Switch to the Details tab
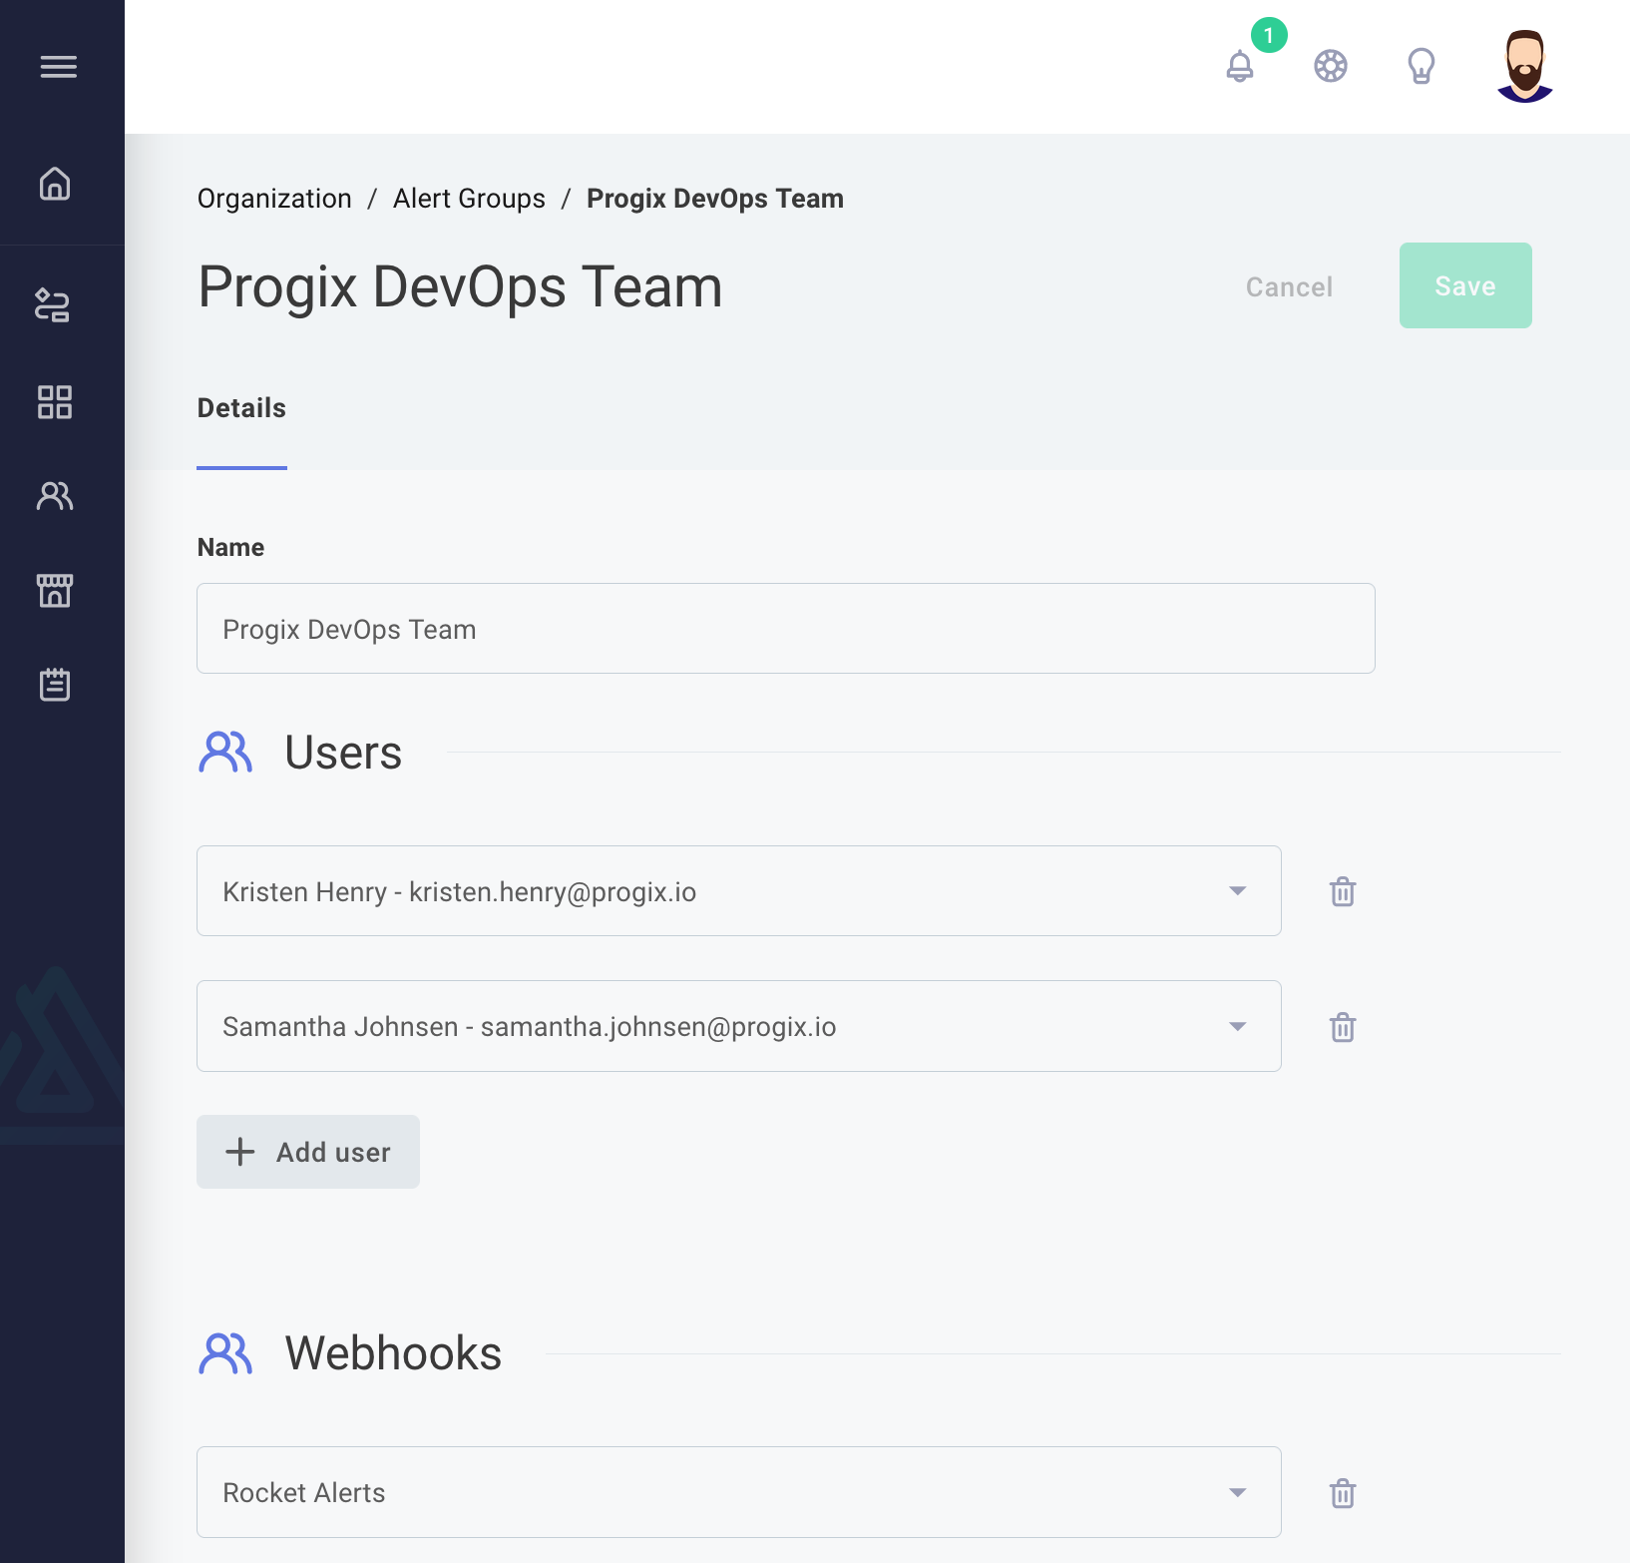The height and width of the screenshot is (1563, 1630). tap(241, 407)
